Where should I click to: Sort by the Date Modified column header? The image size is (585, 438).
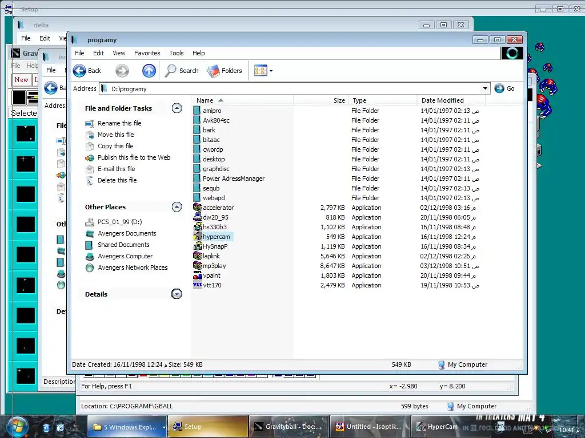[451, 100]
